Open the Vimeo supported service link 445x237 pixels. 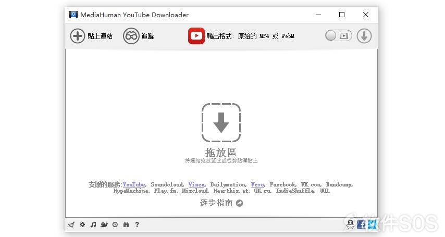click(x=196, y=184)
